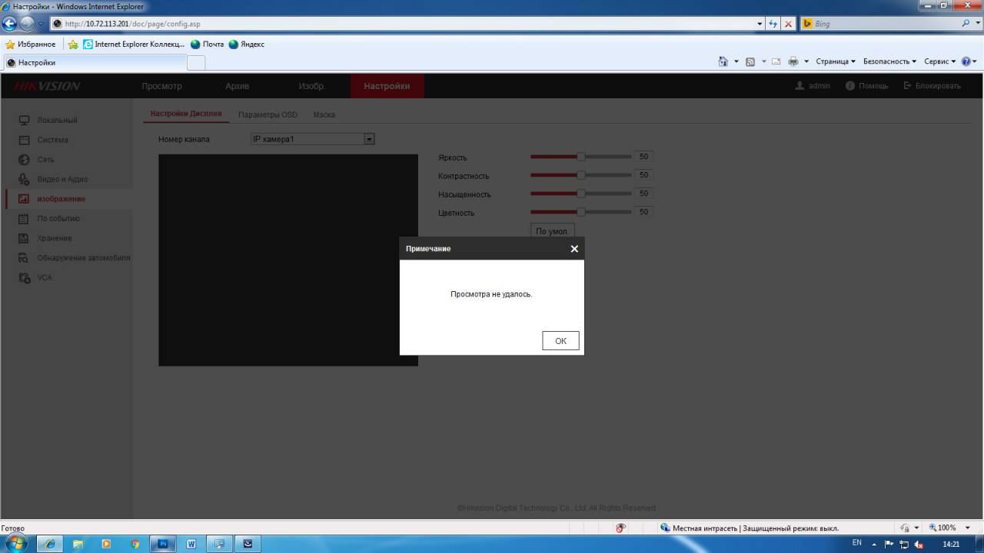Click the Word taskbar icon
The image size is (984, 553).
click(191, 544)
